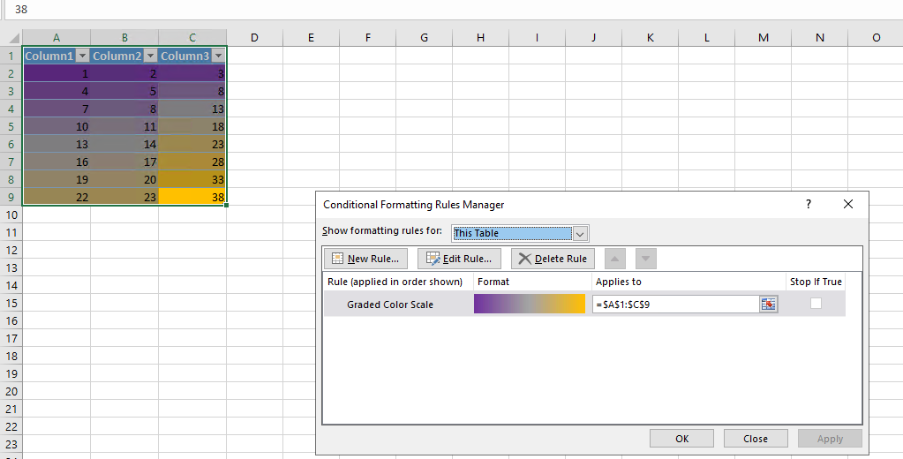The image size is (903, 459).
Task: Click the formula bar showing 38
Action: (x=452, y=10)
